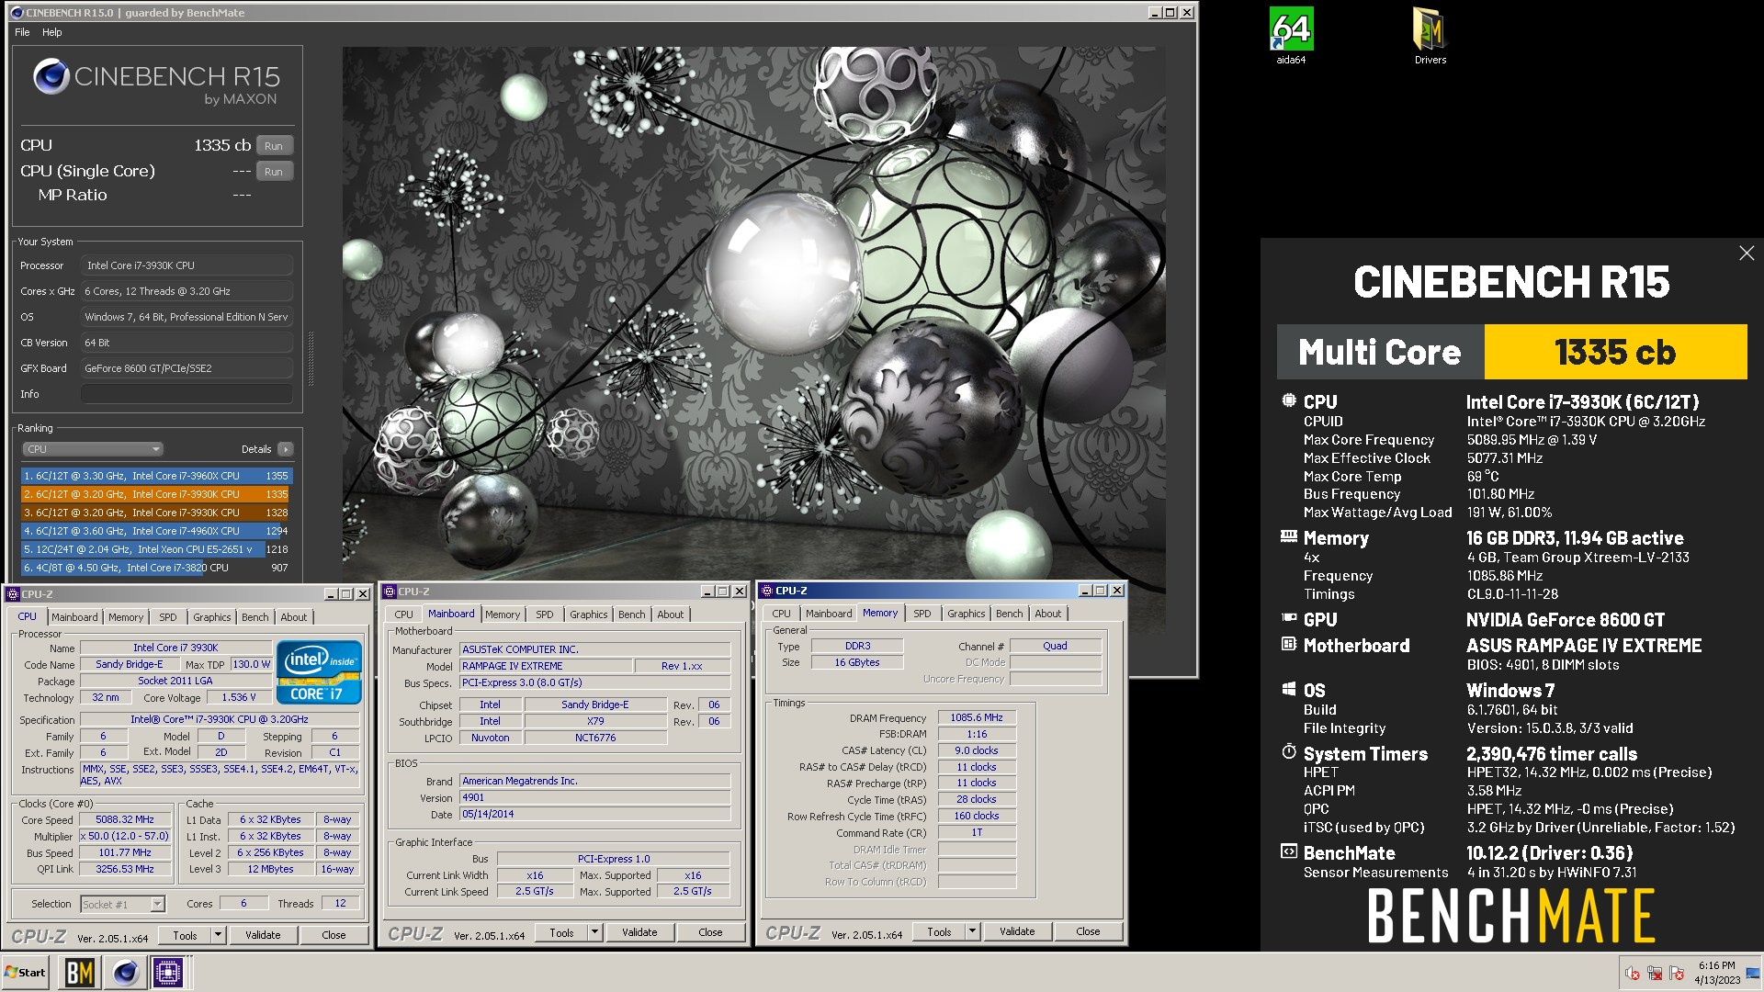Click the Cinebench title bar app icon
The image size is (1764, 992).
tap(17, 12)
